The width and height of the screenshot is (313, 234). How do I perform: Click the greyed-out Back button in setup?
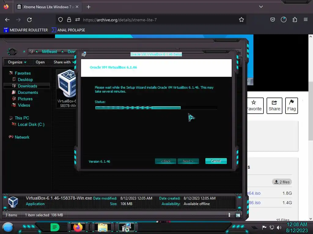point(165,161)
